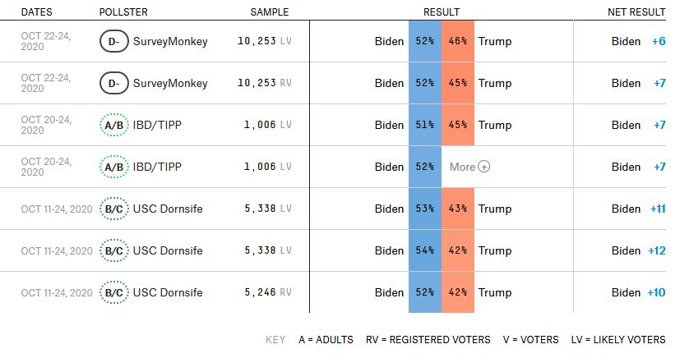Click the DATES column header
This screenshot has width=680, height=358.
[x=36, y=12]
